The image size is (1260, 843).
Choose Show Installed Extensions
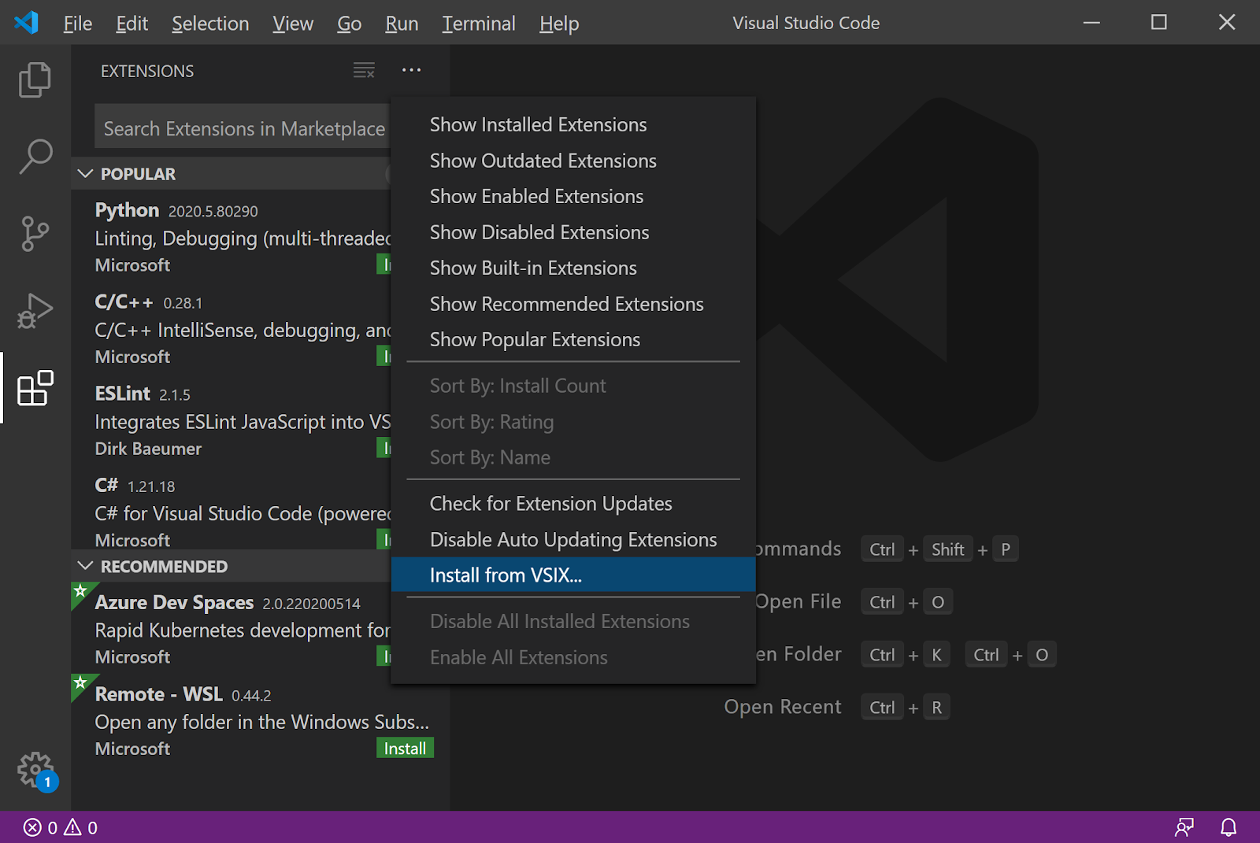point(573,125)
